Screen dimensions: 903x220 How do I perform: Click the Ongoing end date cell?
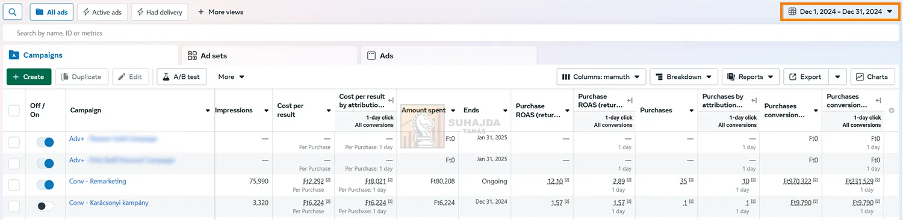pyautogui.click(x=494, y=182)
